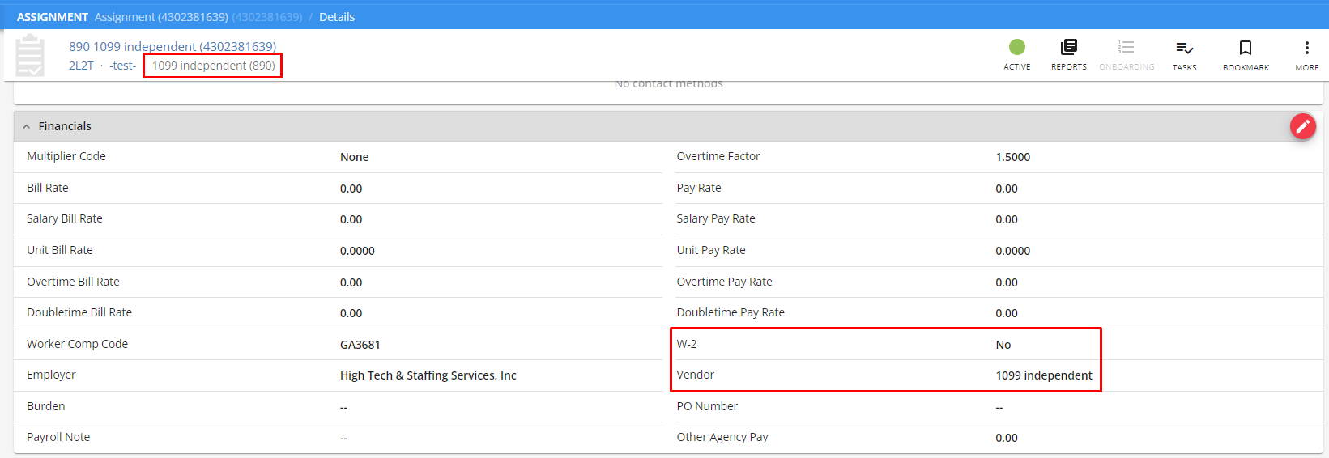The width and height of the screenshot is (1329, 458).
Task: Click the Salary Bill Rate label
Action: (x=65, y=218)
